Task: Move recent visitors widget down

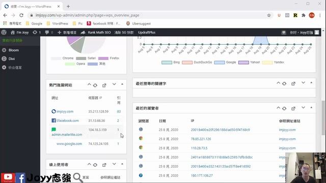Action: point(304,107)
